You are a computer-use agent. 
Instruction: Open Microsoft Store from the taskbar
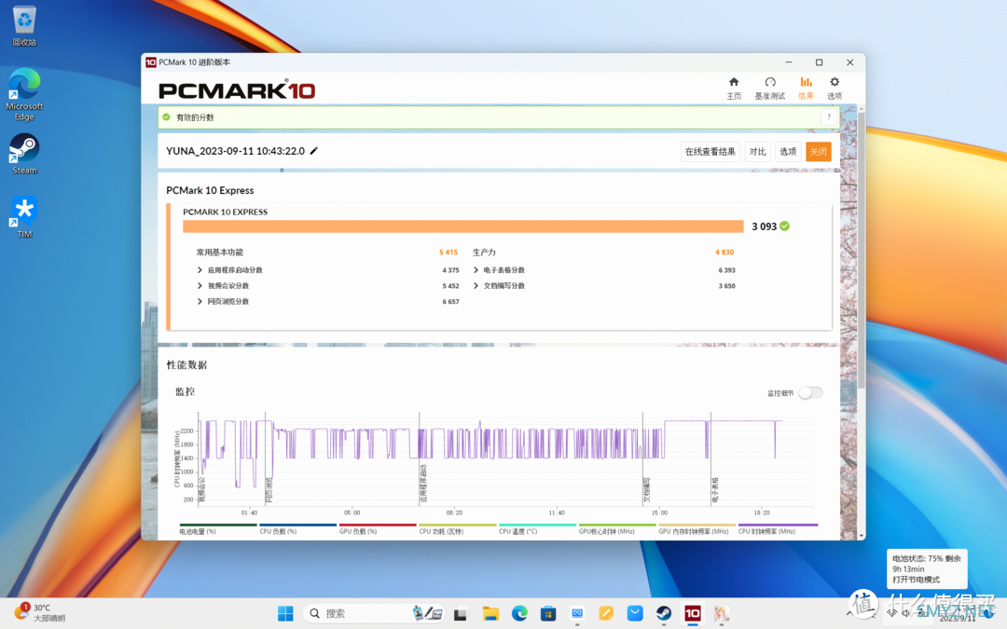click(x=548, y=614)
